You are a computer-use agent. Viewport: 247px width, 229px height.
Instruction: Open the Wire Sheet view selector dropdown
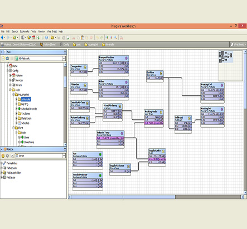(x=238, y=45)
